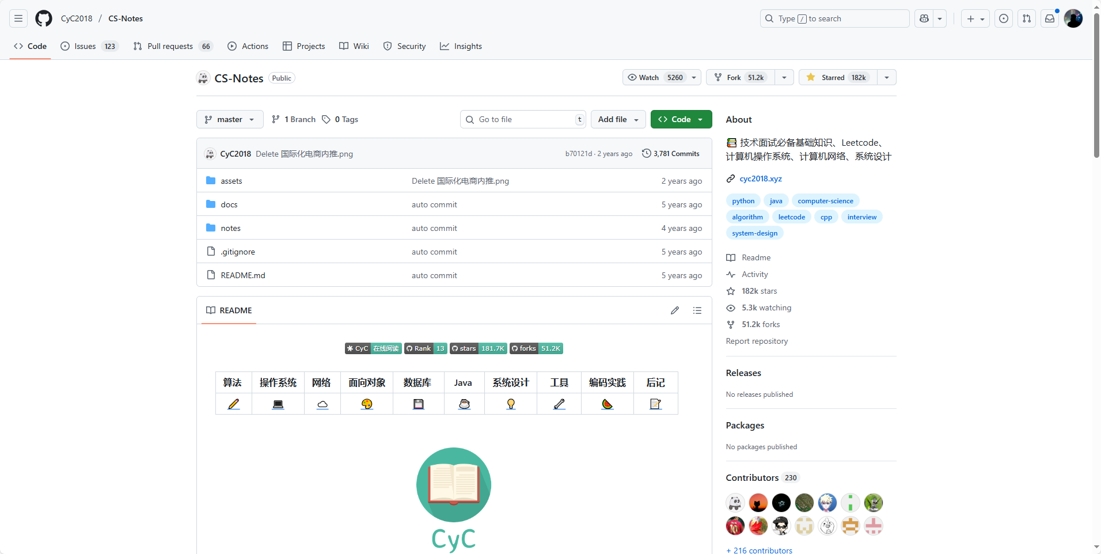View the 3,781 Commits history
Screen dimensions: 1101x554
tap(671, 154)
